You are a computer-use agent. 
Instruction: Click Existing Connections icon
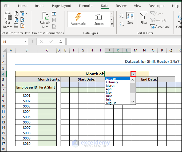tap(22, 26)
